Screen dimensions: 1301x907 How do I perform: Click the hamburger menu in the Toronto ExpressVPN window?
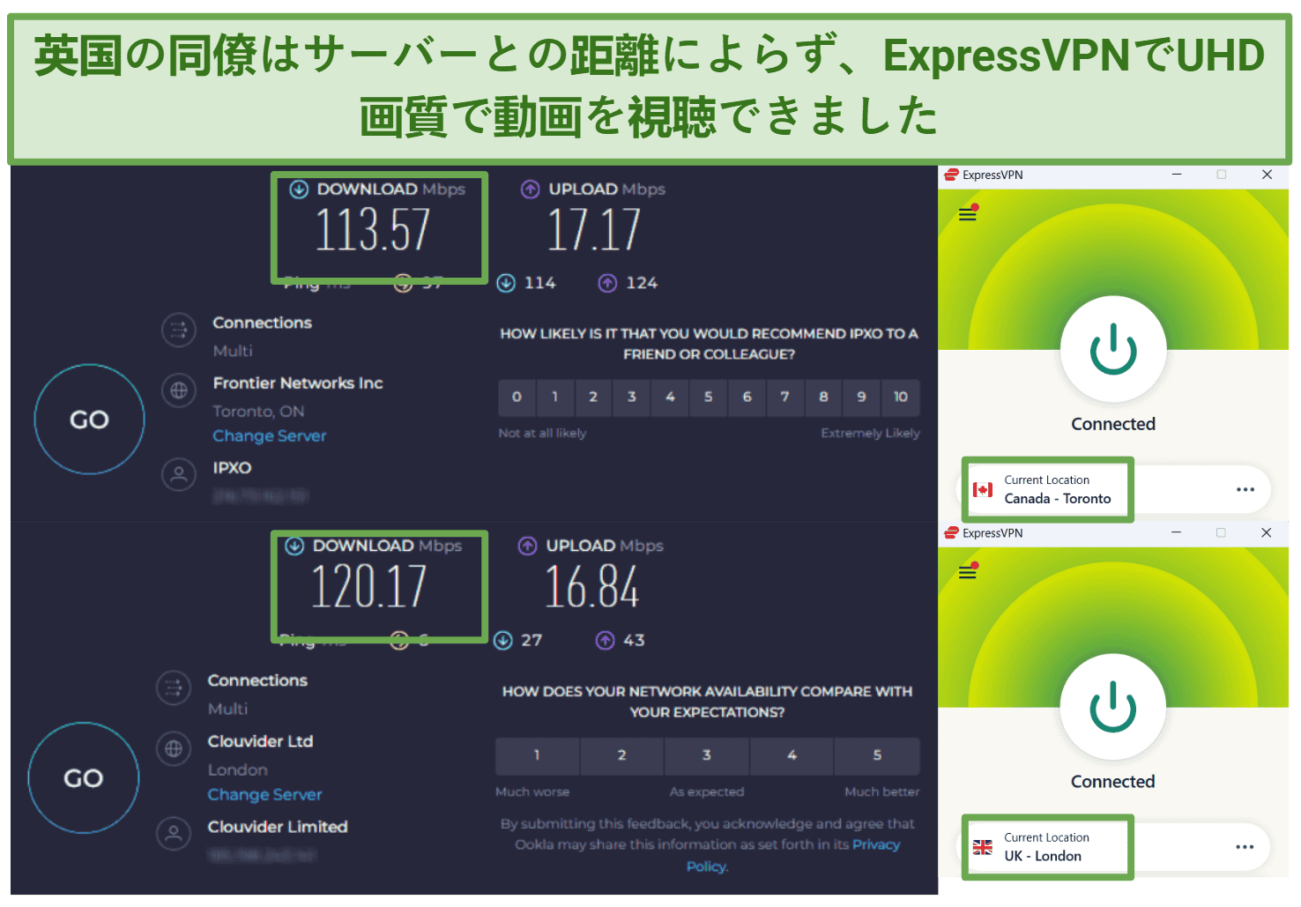coord(967,214)
